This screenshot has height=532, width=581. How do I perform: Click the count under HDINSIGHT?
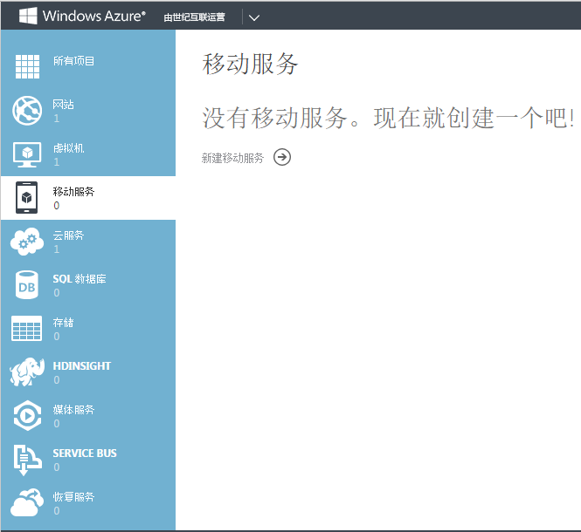[x=56, y=380]
